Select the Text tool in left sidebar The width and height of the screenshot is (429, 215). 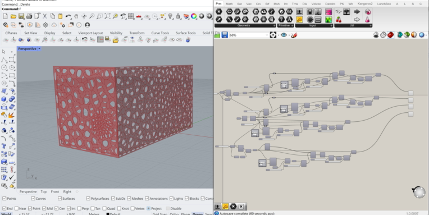pos(4,146)
